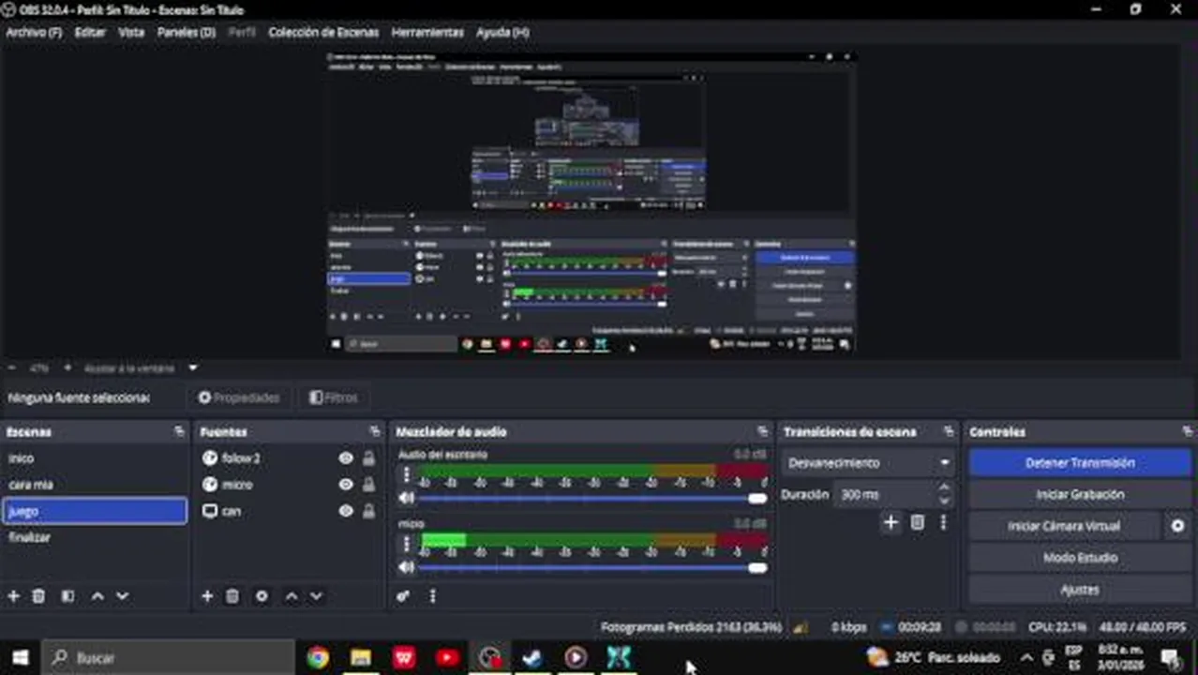Open the Colección de Escenas menu
The image size is (1198, 675).
pos(323,32)
